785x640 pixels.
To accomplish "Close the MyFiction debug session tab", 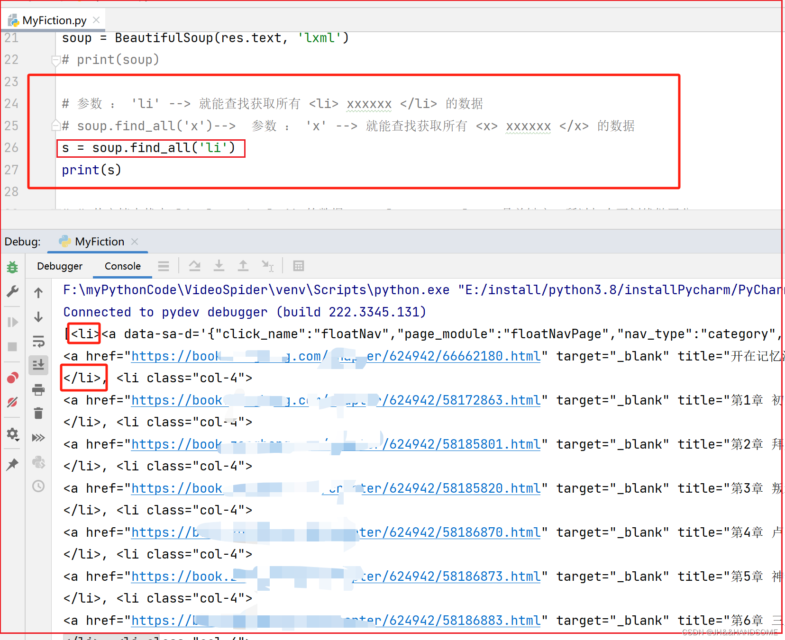I will [x=135, y=242].
